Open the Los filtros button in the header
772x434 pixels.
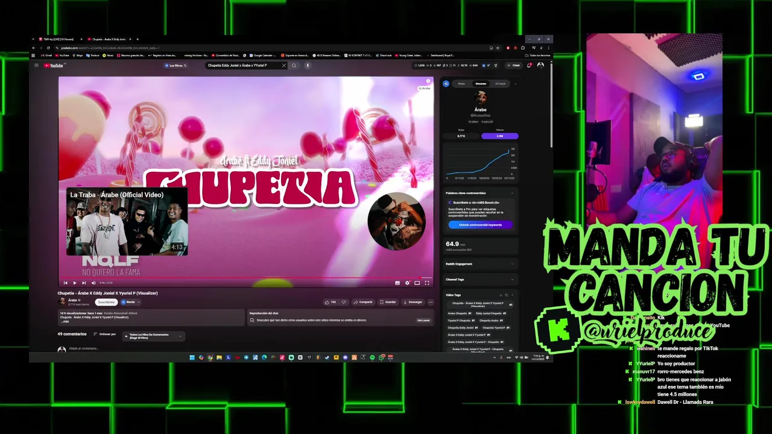coord(176,65)
